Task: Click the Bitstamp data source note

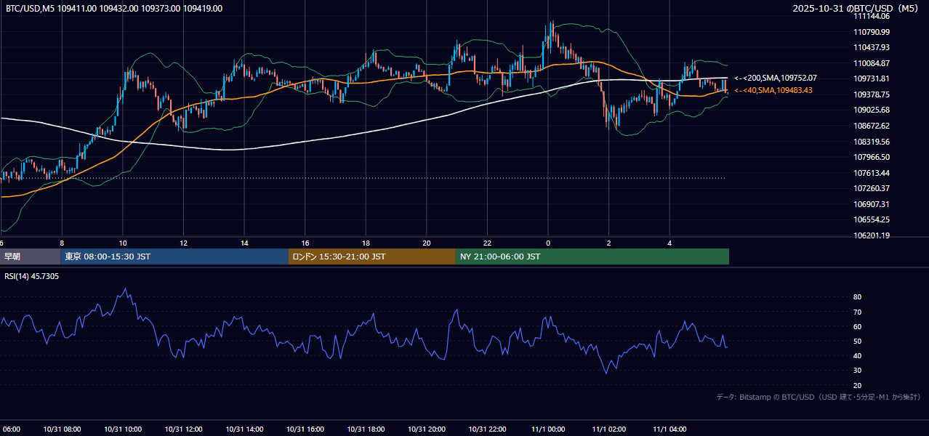Action: pos(819,397)
